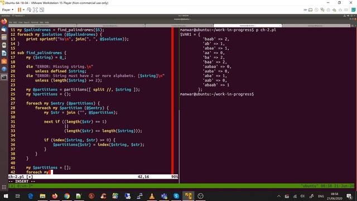Click the VMware pause virtual machine button
The width and height of the screenshot is (357, 201).
pos(20,10)
